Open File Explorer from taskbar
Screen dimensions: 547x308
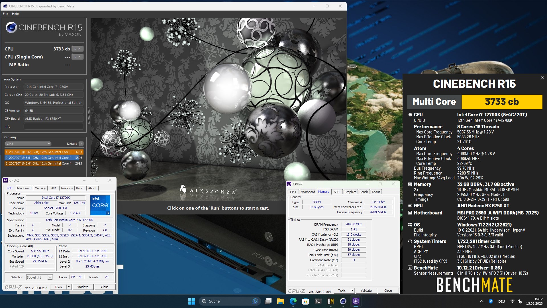[x=281, y=301]
